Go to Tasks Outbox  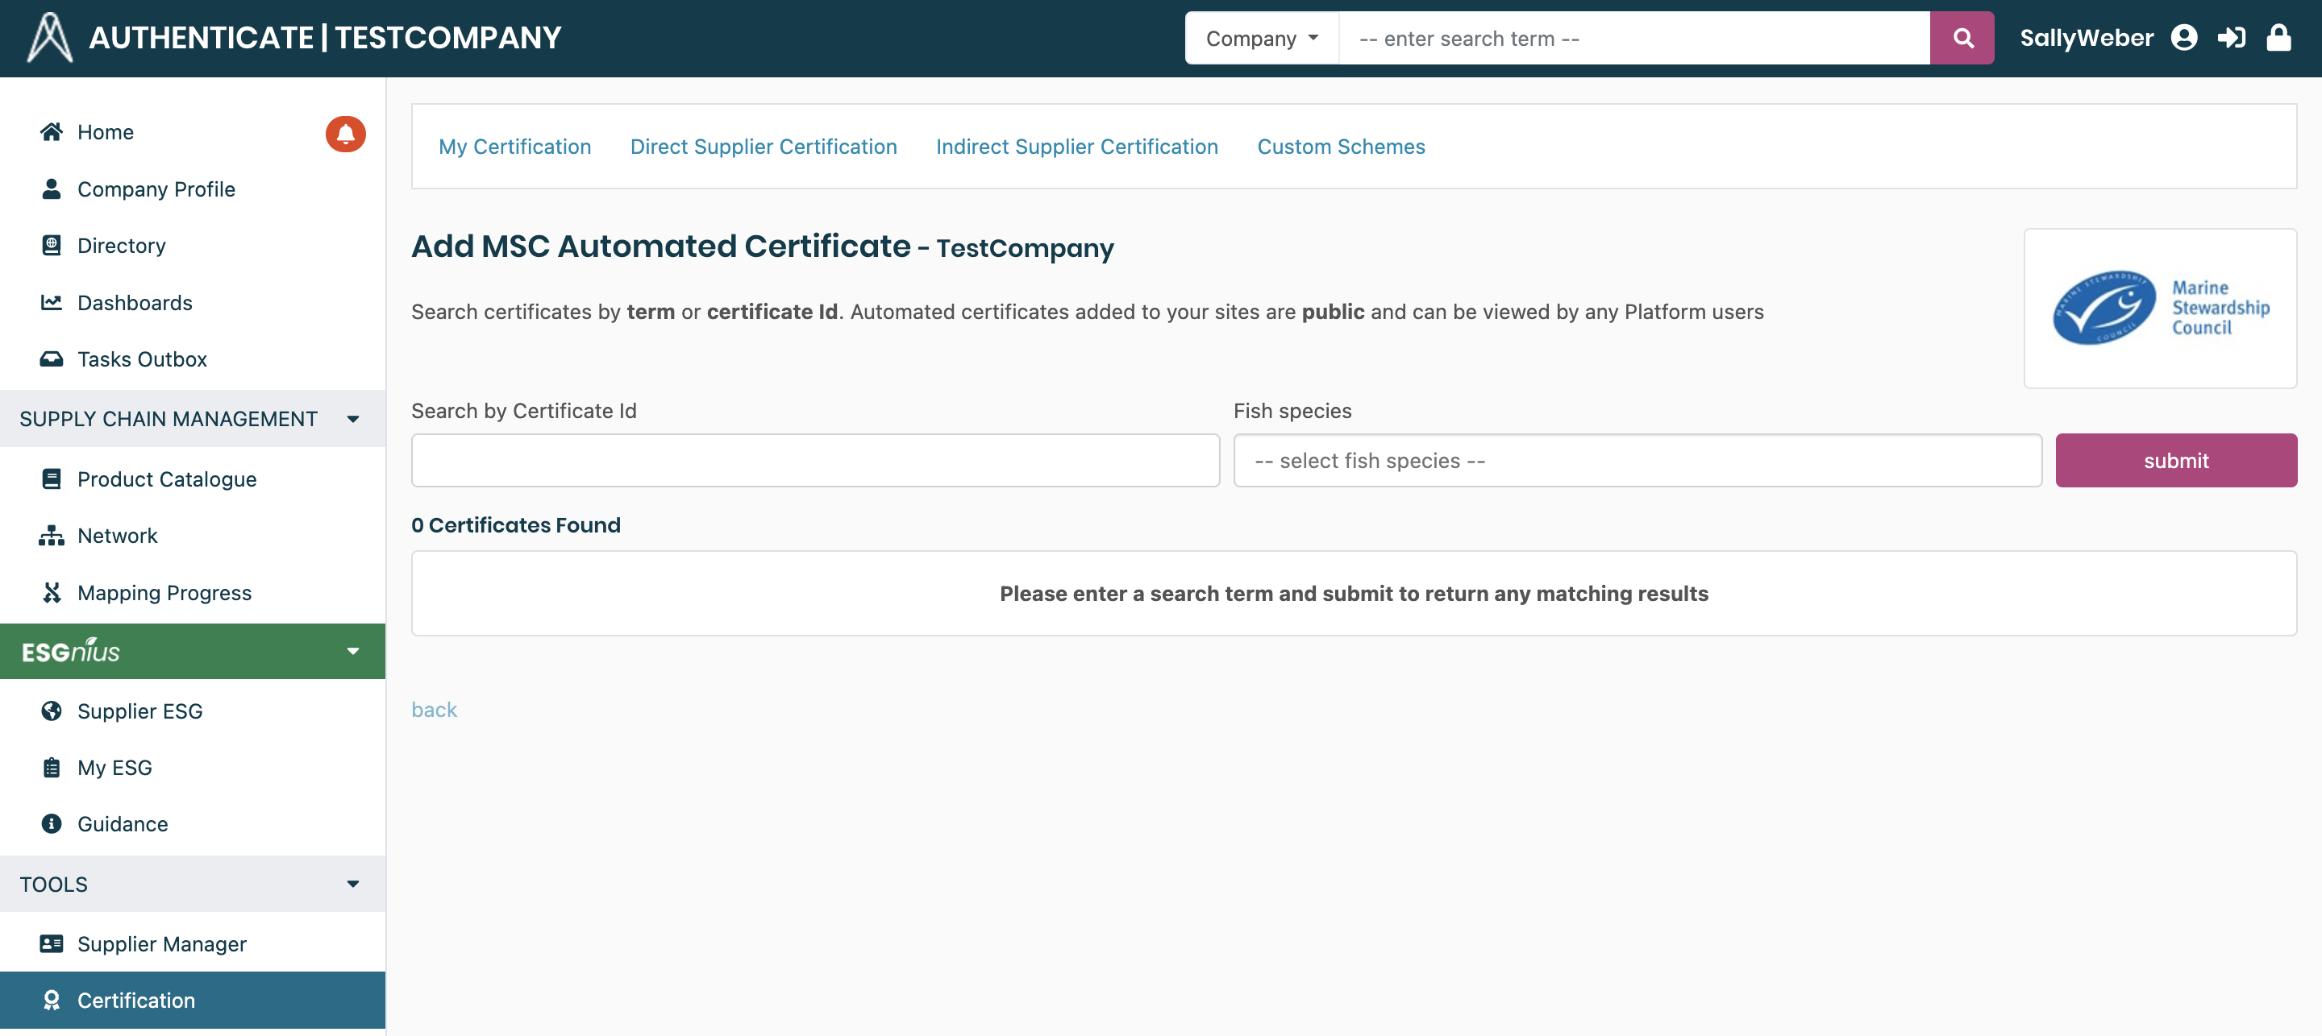(x=142, y=359)
